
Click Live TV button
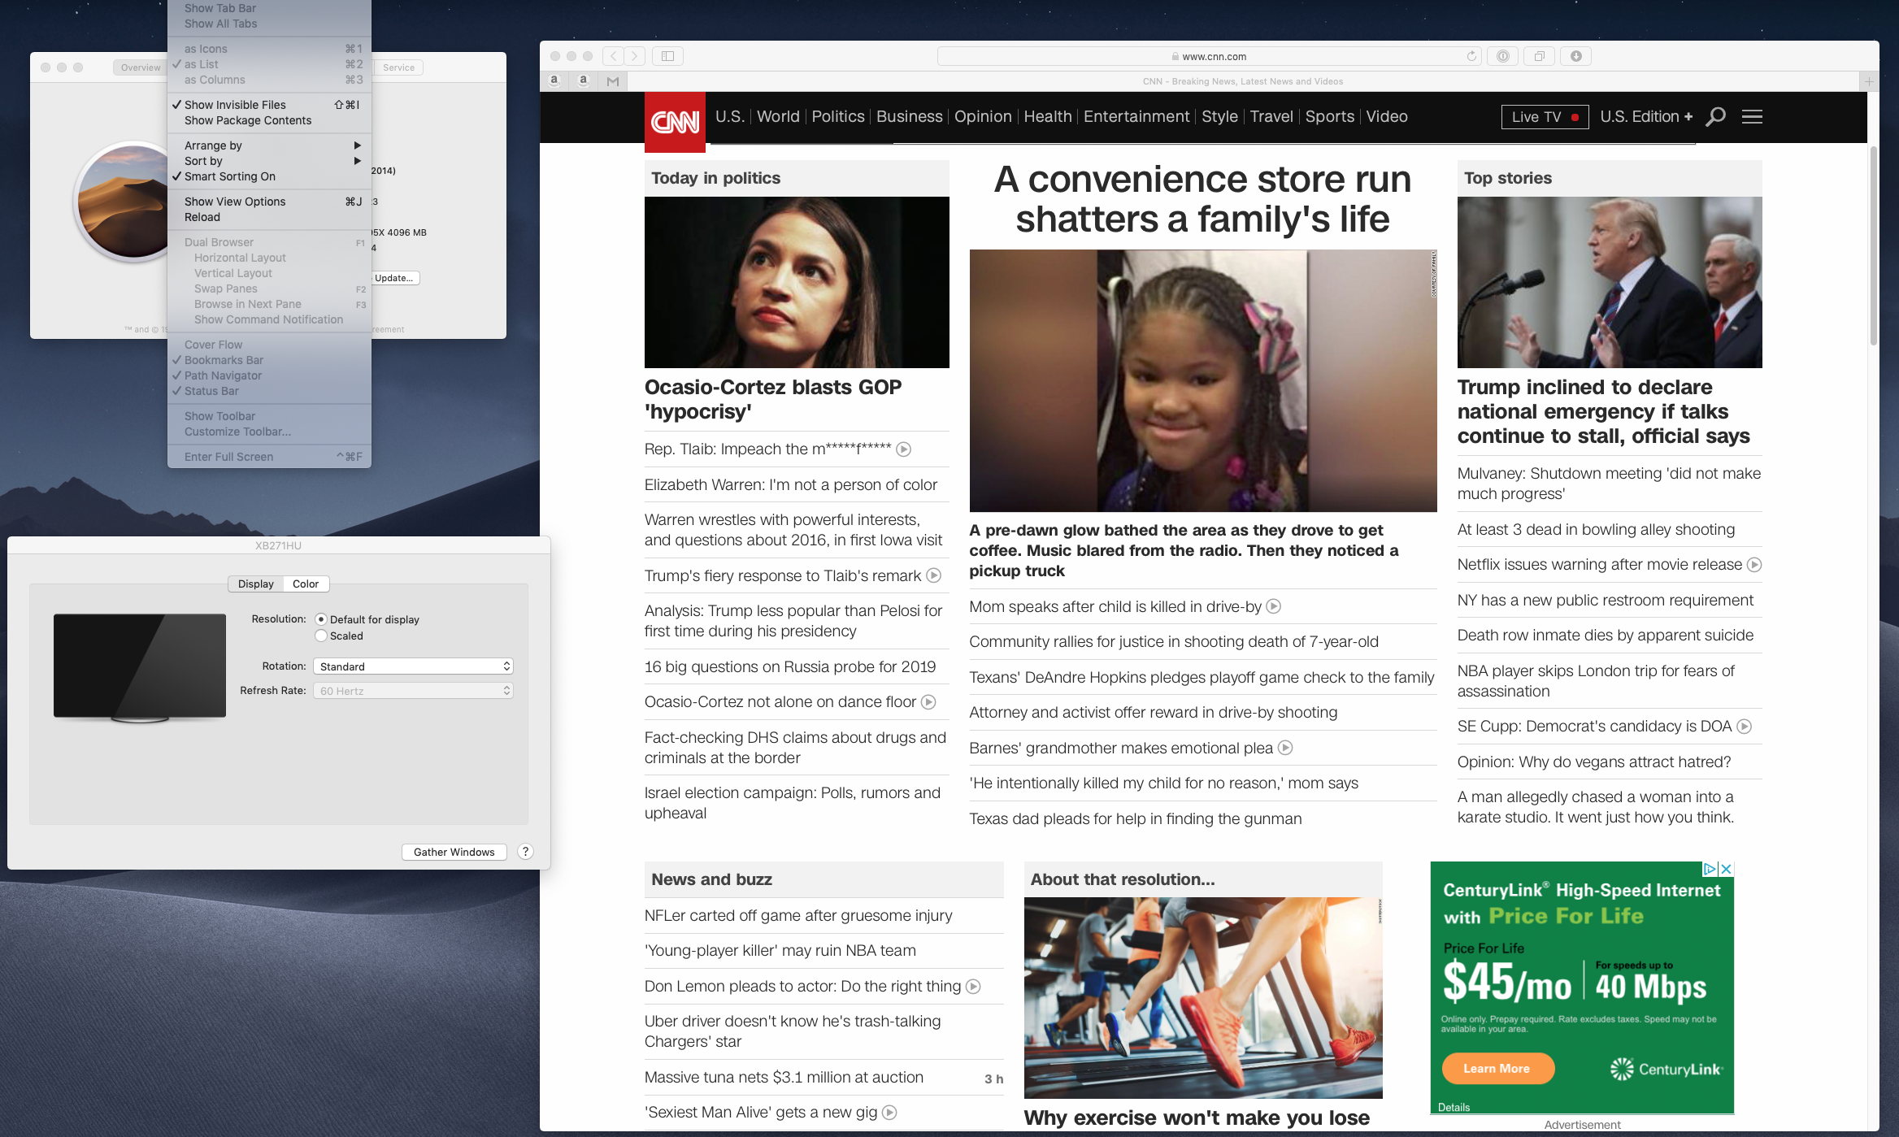(1545, 117)
